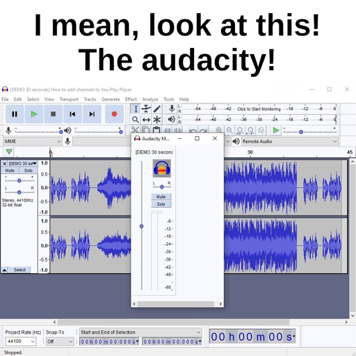
Task: Collapse the track with the up arrow
Action: 4,270
